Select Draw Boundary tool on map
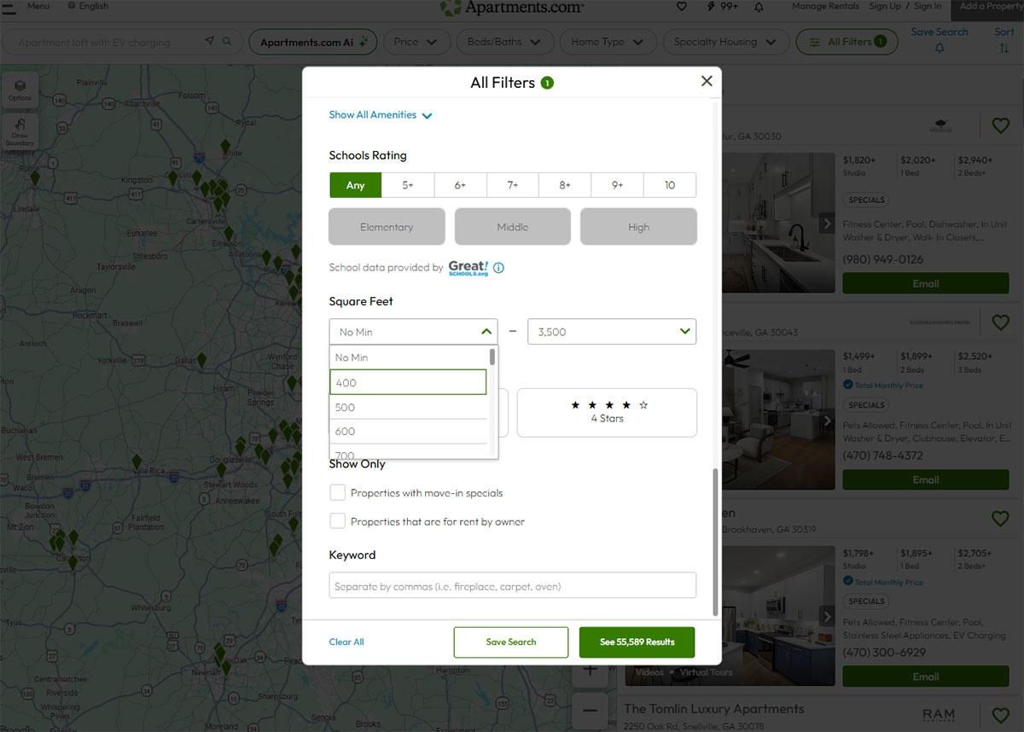The image size is (1024, 732). (20, 132)
